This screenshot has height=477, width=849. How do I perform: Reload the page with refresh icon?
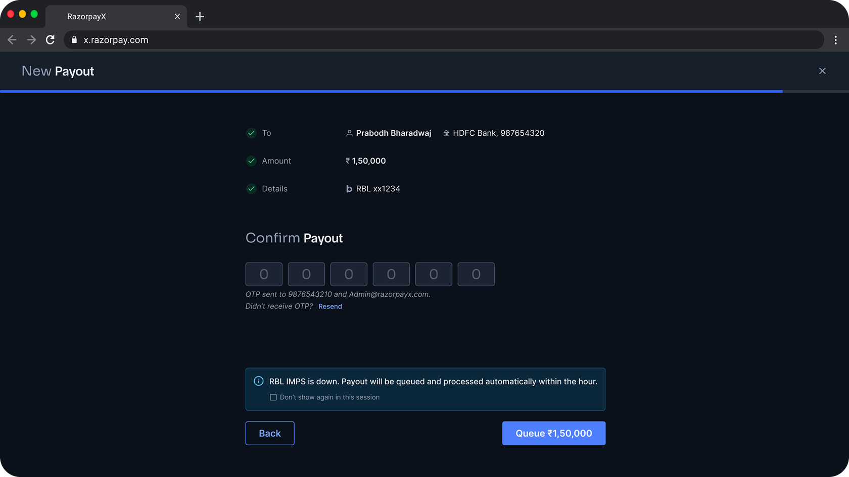tap(50, 40)
